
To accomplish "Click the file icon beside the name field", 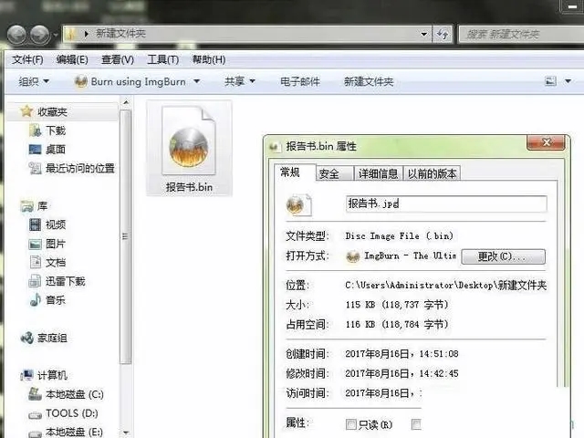I will 298,204.
